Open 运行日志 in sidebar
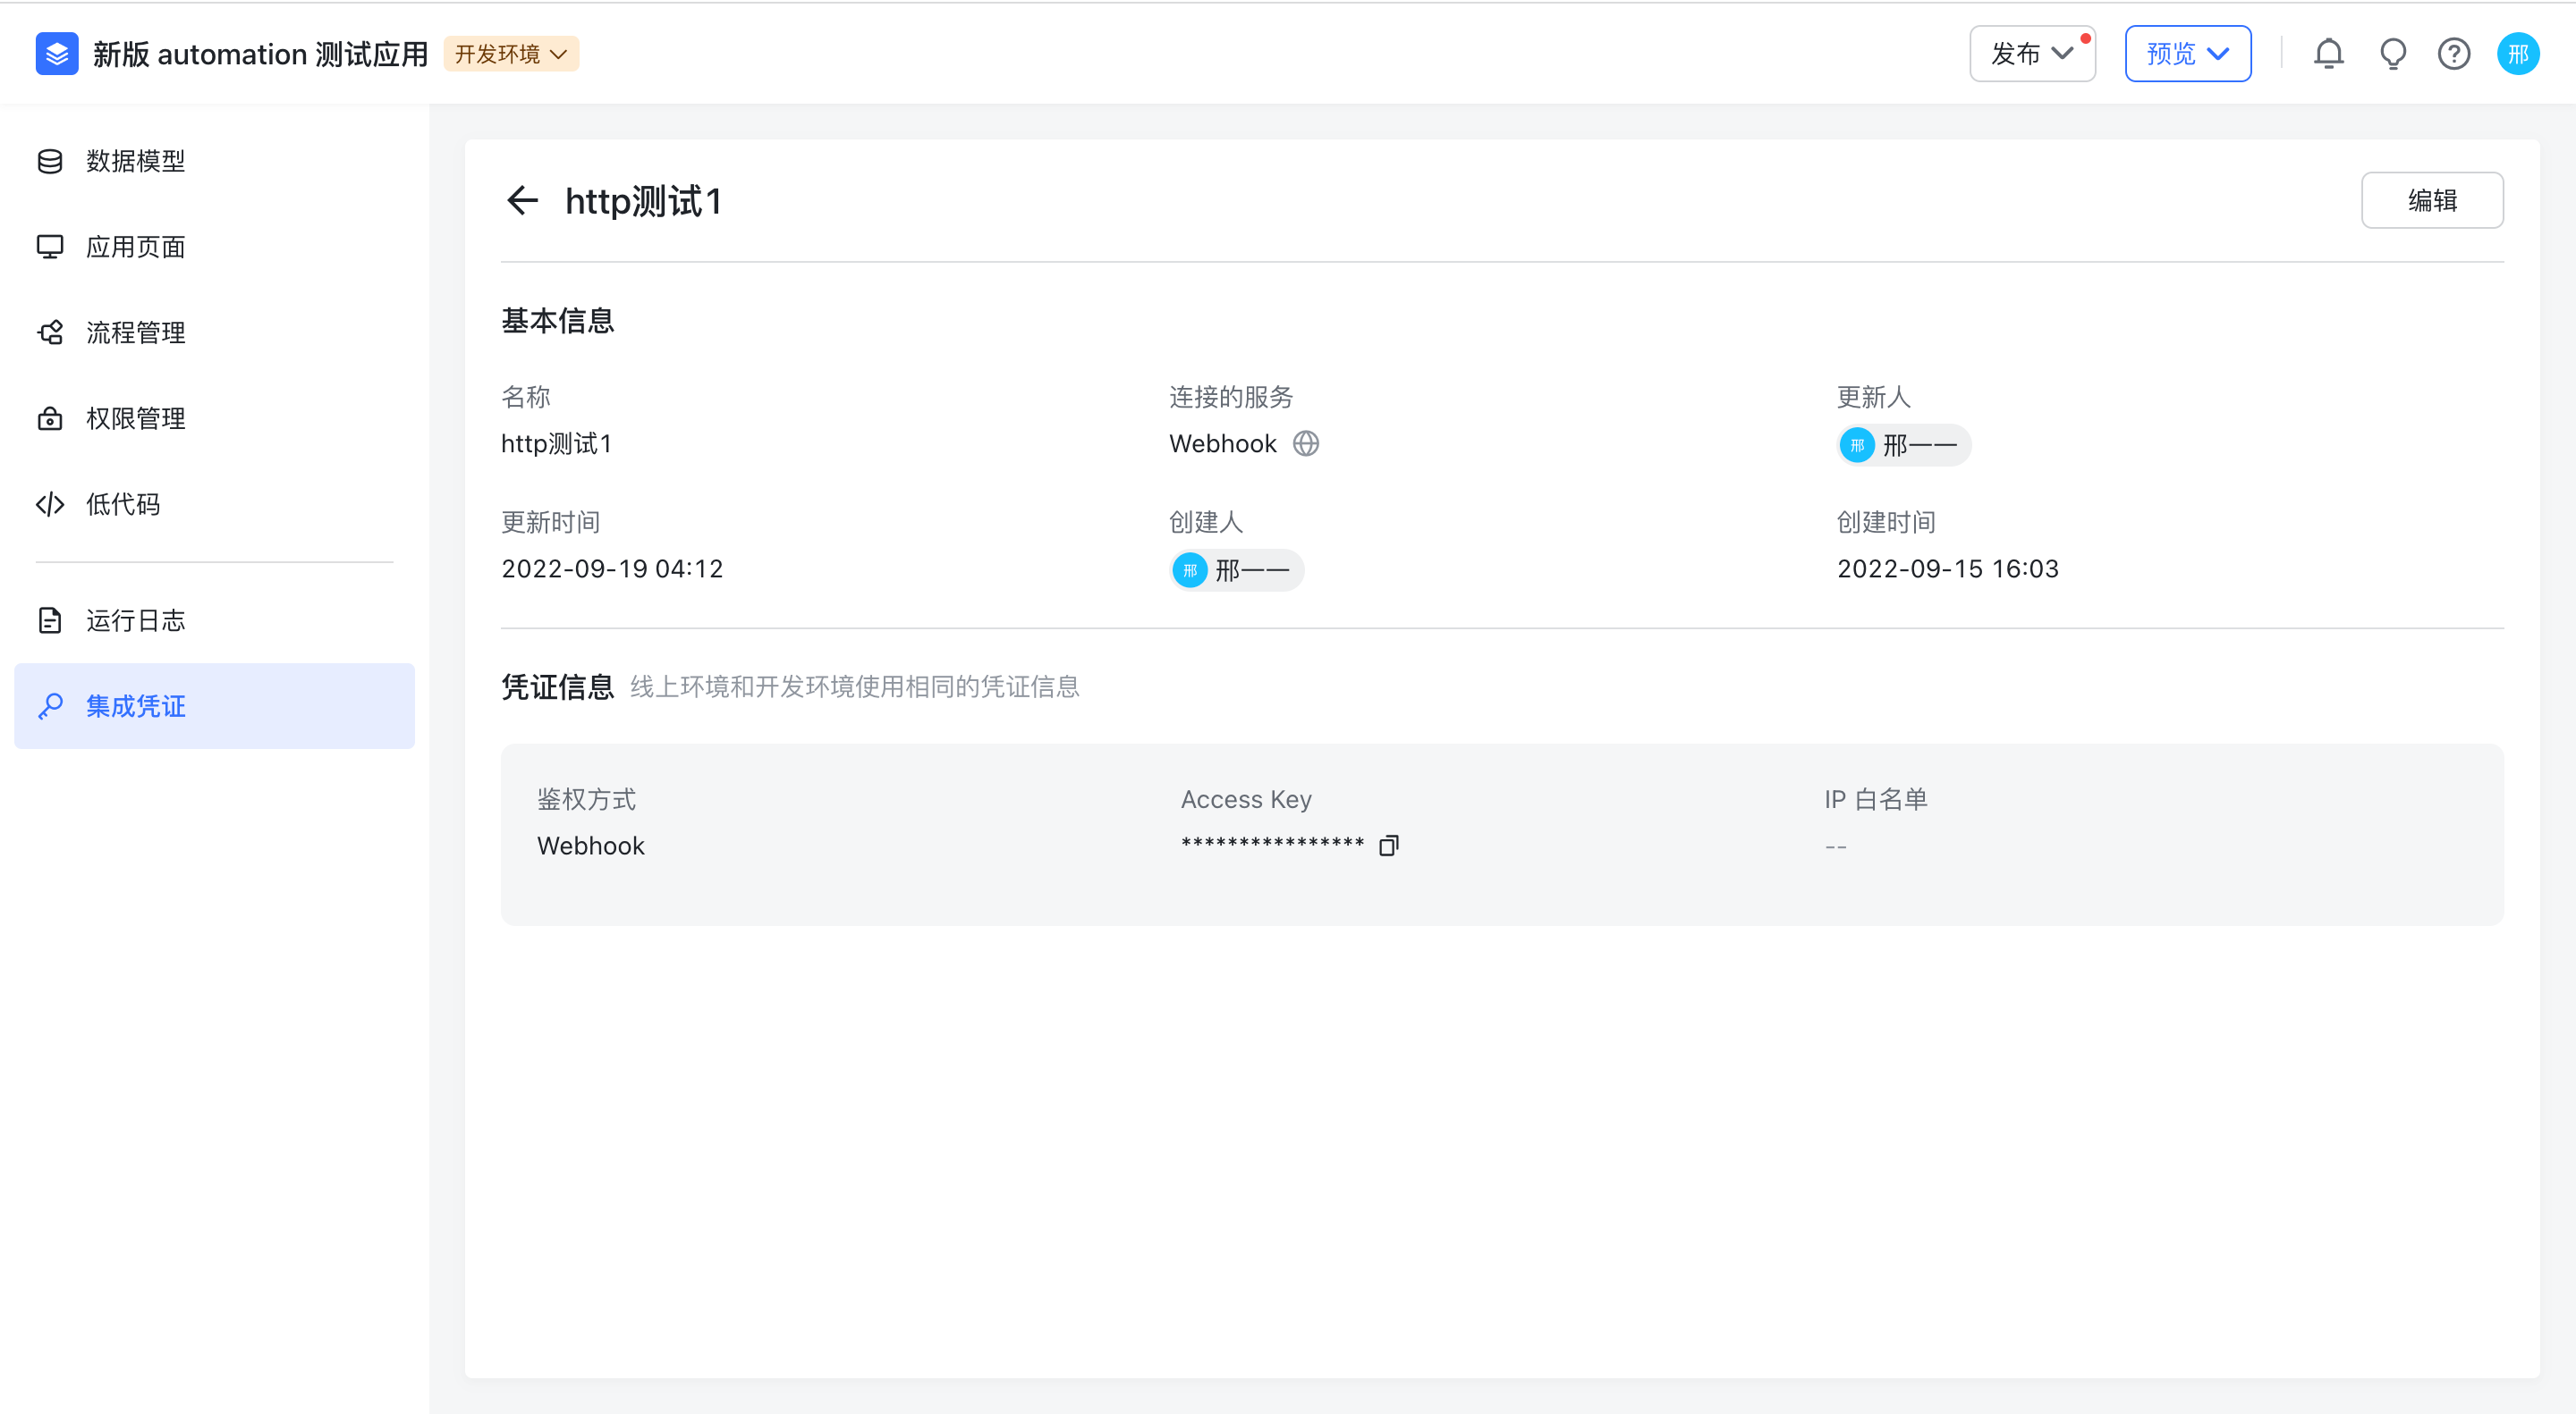 [x=135, y=620]
